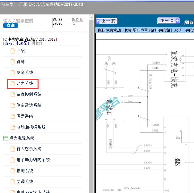This screenshot has width=194, height=193.
Task: Focus the 输入关键字查询 keyword search field
Action: [18, 21]
